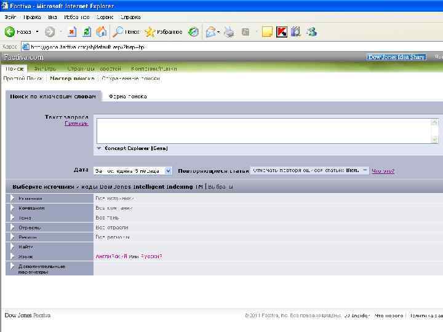This screenshot has width=443, height=332.
Task: Expand the Дополнительные параметры row
Action: [12, 266]
